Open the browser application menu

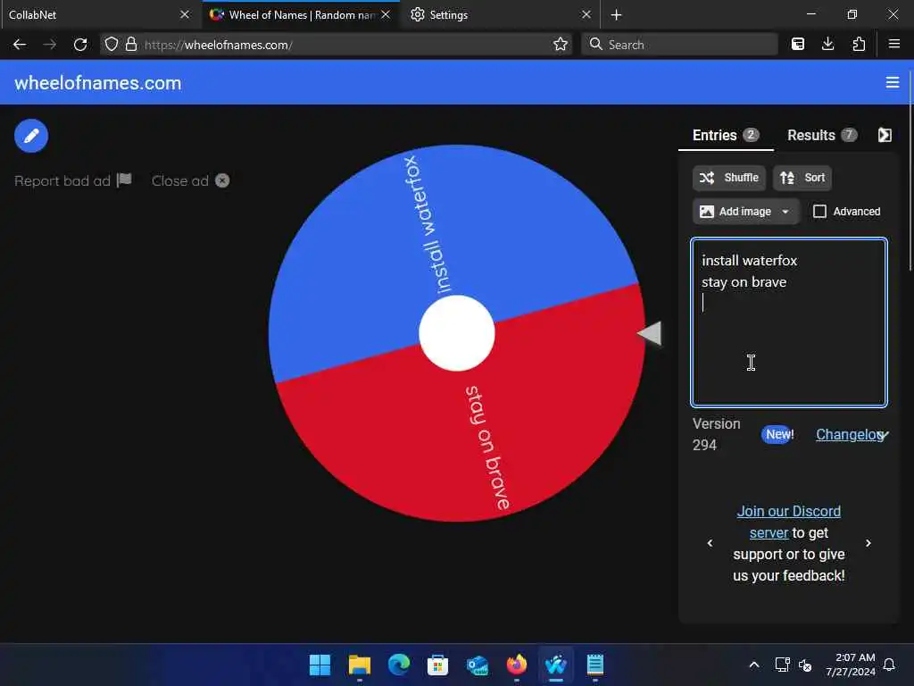click(894, 45)
